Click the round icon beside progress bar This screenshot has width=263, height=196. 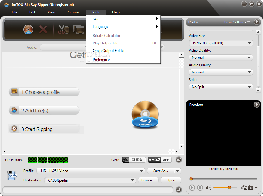pos(179,189)
